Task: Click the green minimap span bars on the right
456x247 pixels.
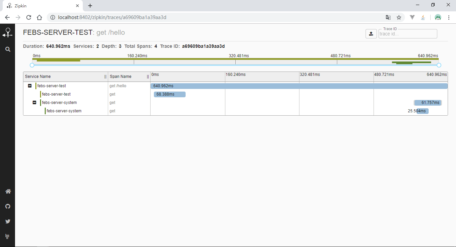Action: pyautogui.click(x=411, y=63)
